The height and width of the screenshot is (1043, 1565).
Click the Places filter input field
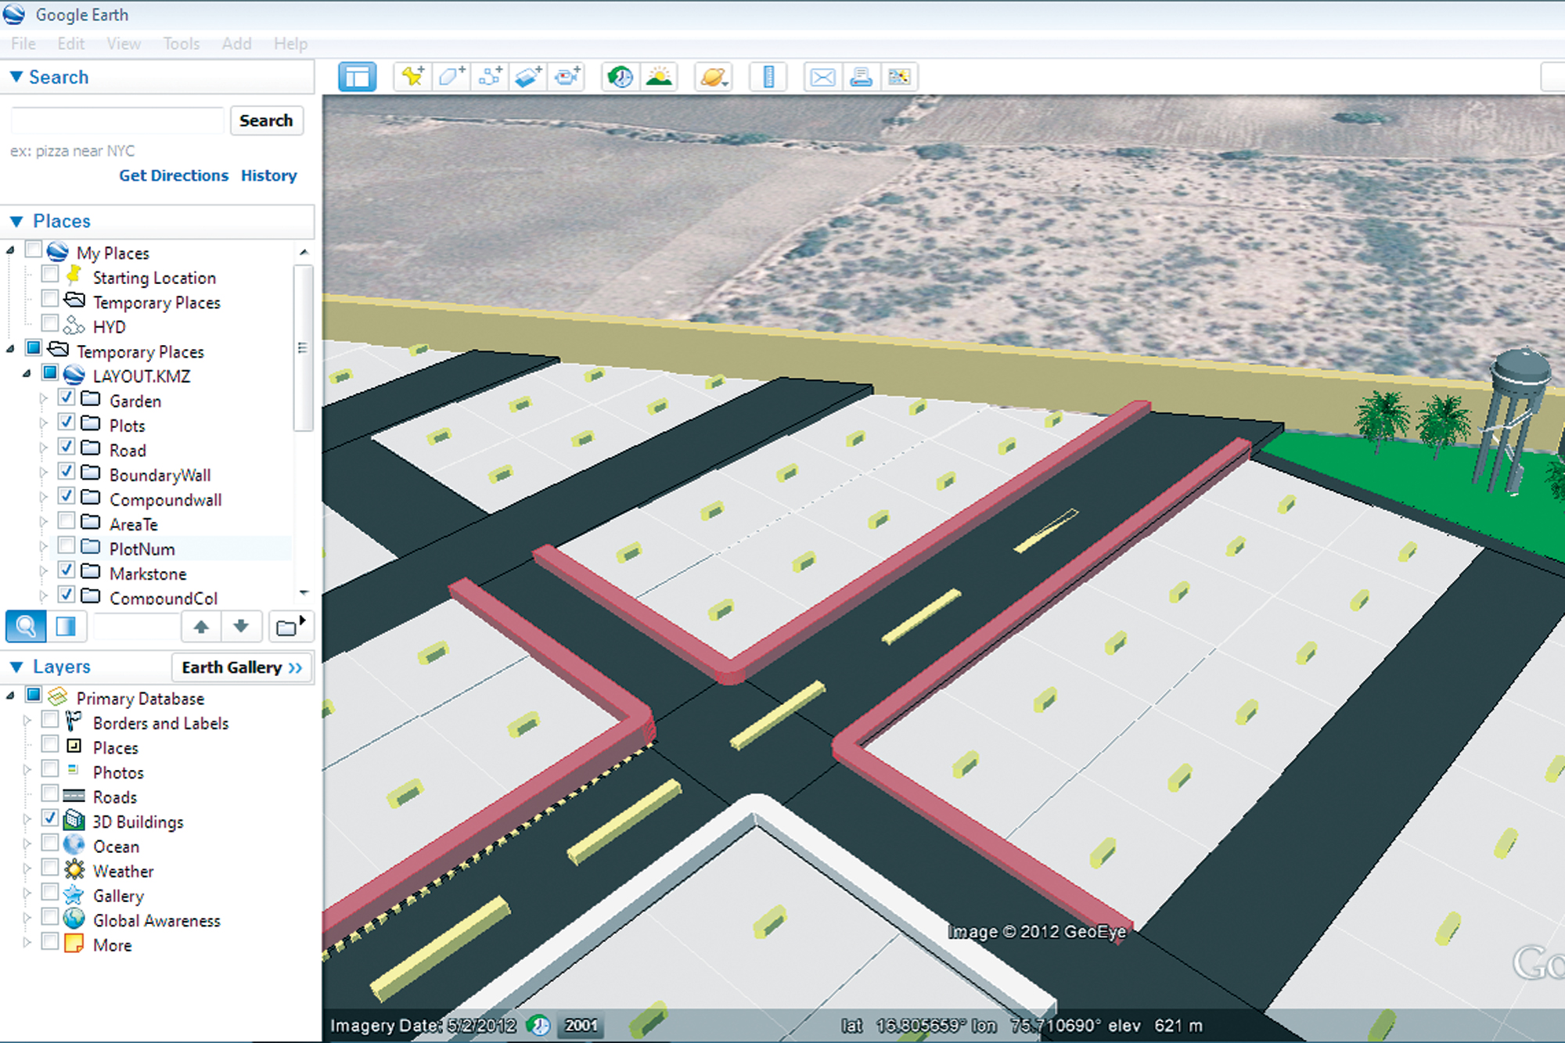click(136, 627)
